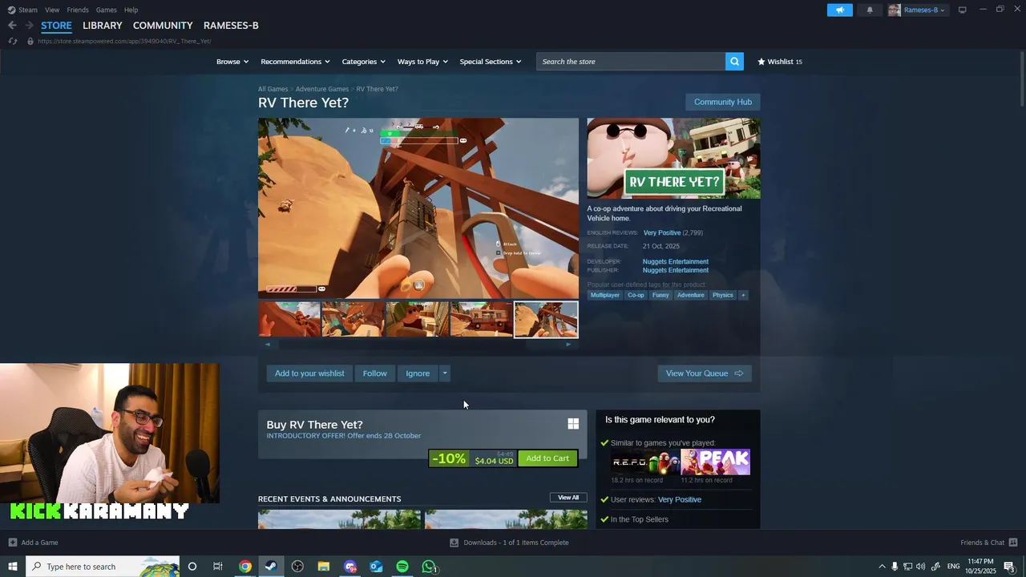Click the back navigation arrow
The image size is (1026, 577).
pos(12,26)
